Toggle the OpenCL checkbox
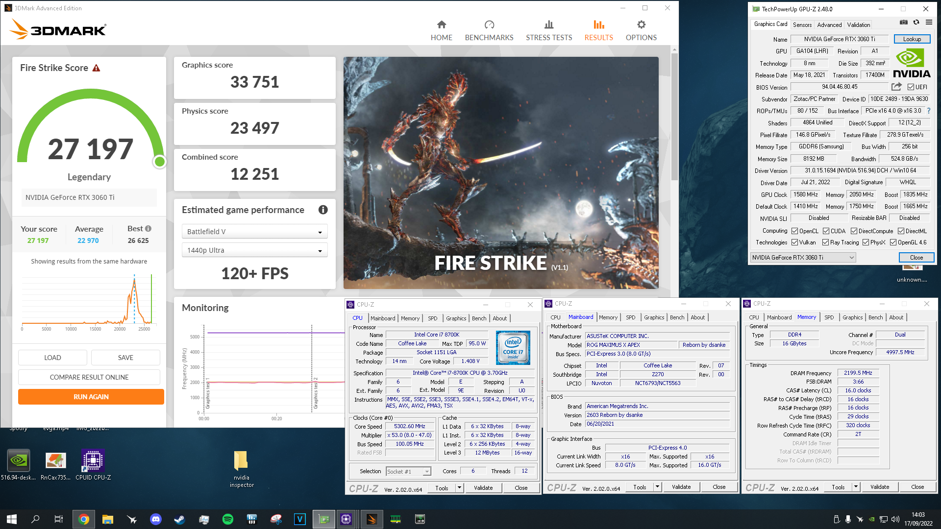The width and height of the screenshot is (941, 529). point(795,231)
